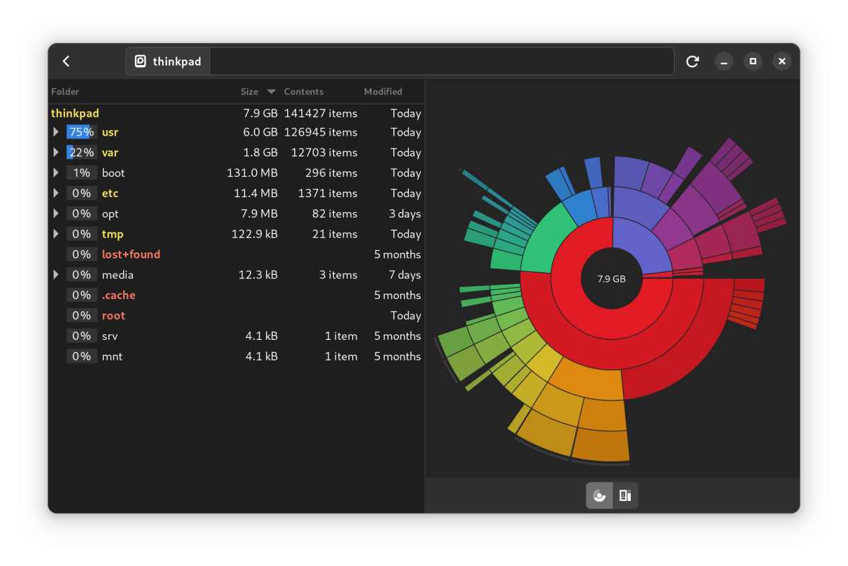The width and height of the screenshot is (848, 566).
Task: Sort by the Folder column header
Action: click(65, 92)
